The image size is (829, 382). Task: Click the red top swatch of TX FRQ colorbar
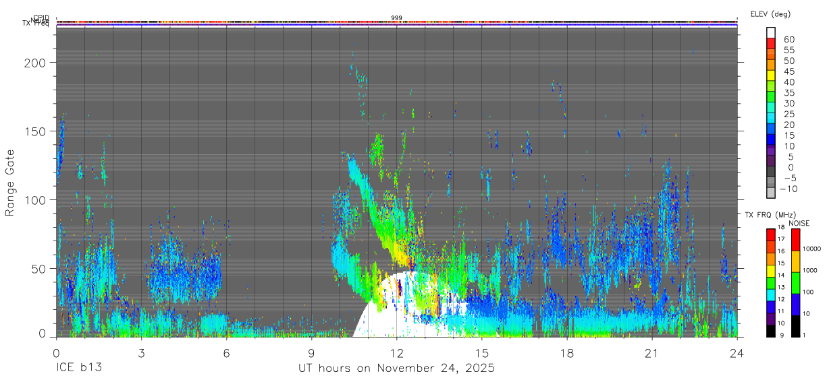pos(771,235)
